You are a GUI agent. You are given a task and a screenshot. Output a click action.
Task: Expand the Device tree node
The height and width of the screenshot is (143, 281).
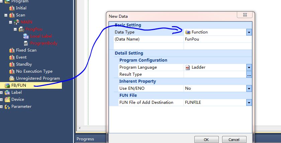coord(2,99)
